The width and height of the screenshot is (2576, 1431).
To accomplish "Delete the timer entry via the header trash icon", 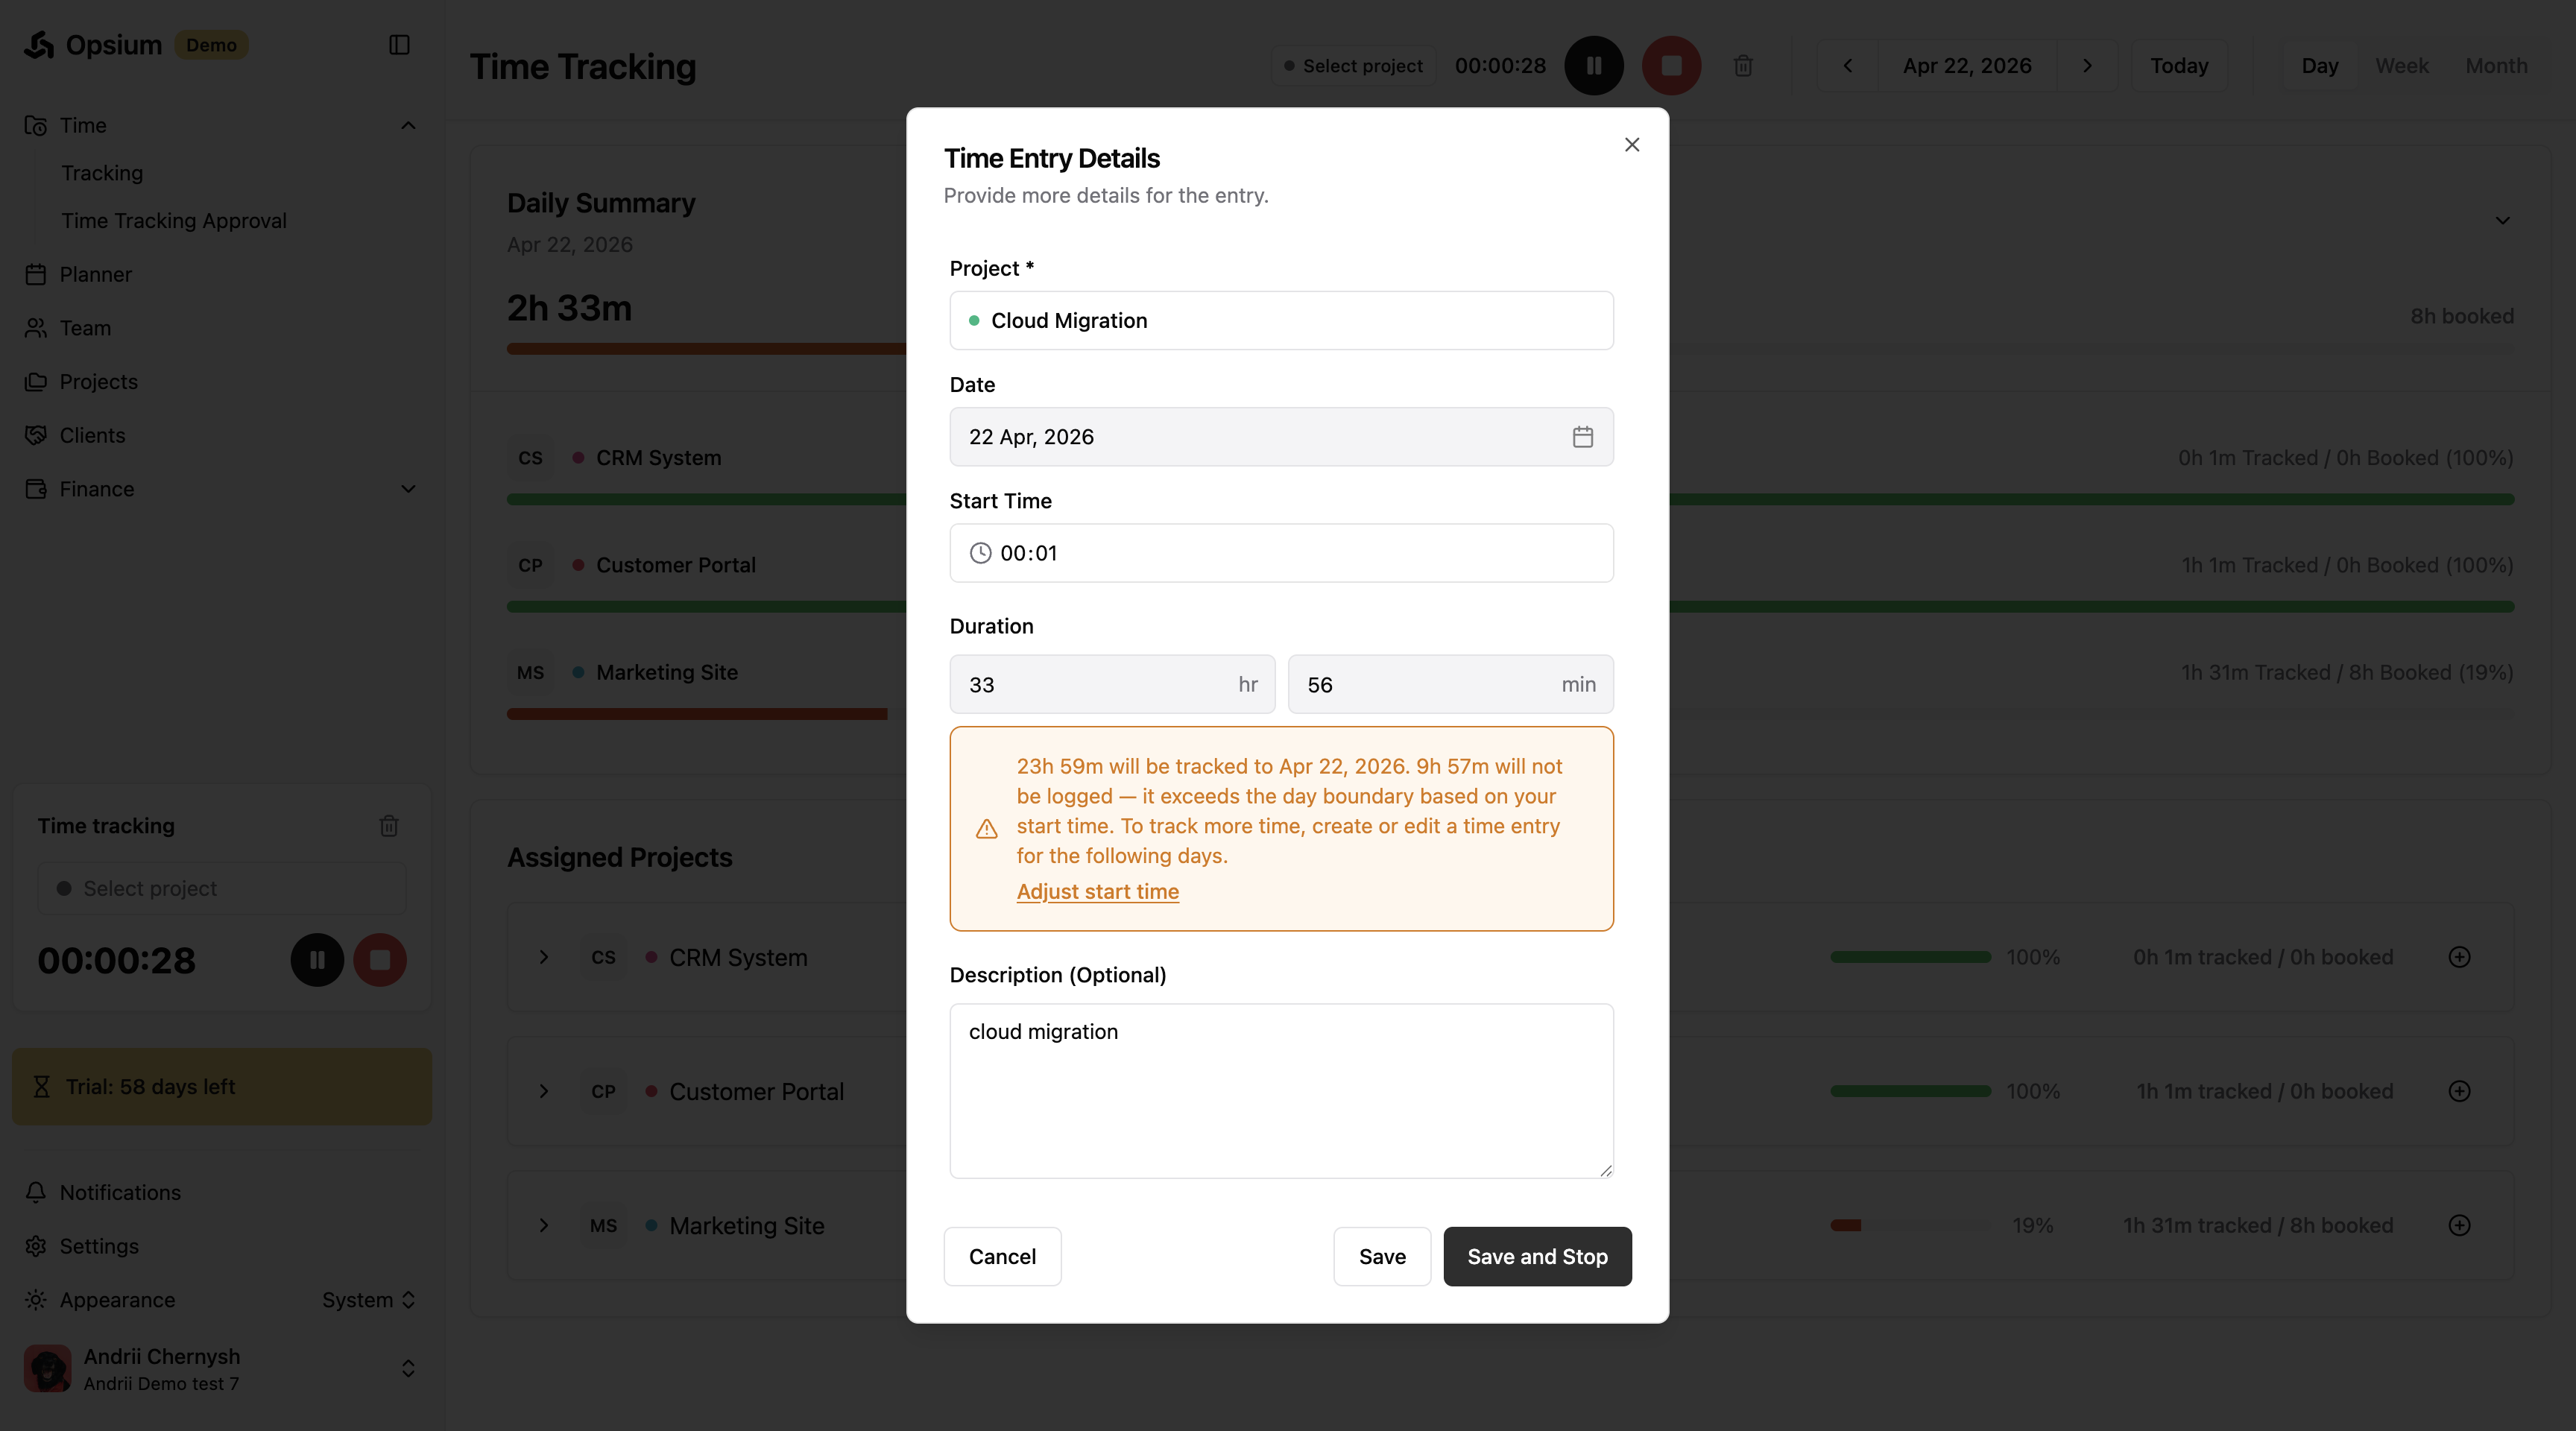I will pos(1743,66).
